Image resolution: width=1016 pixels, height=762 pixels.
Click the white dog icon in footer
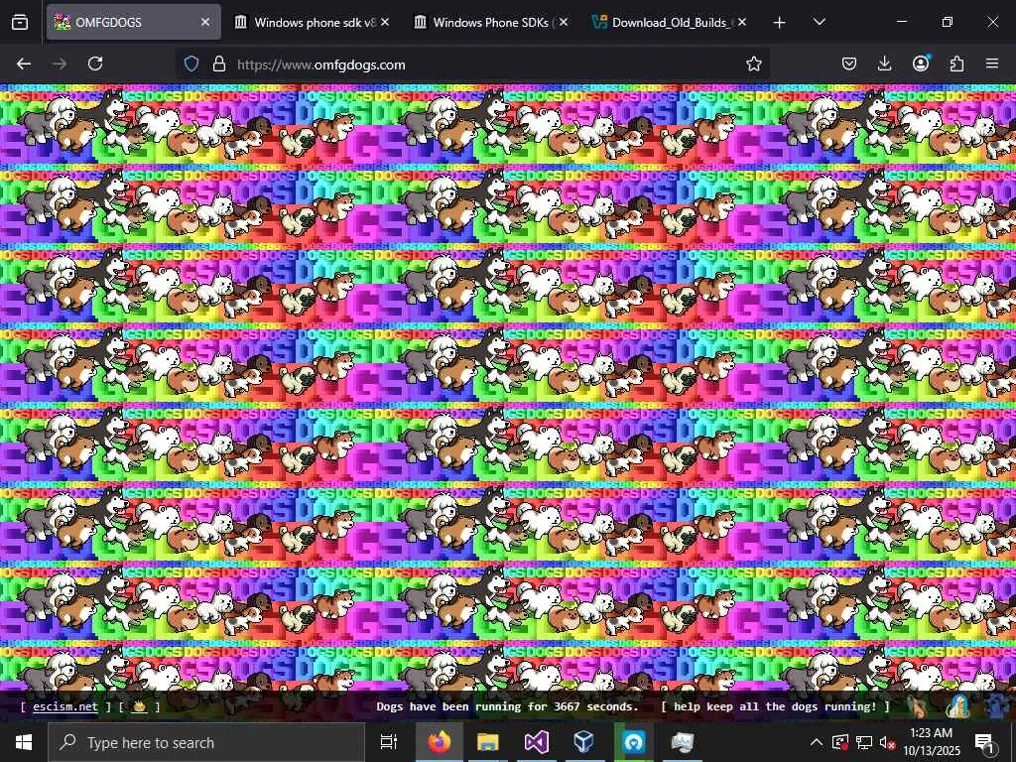pos(957,706)
